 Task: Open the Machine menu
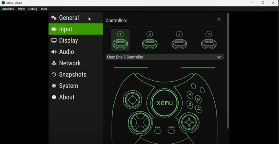8,9
